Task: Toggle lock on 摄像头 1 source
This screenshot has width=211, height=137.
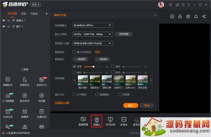Action: coord(8,20)
